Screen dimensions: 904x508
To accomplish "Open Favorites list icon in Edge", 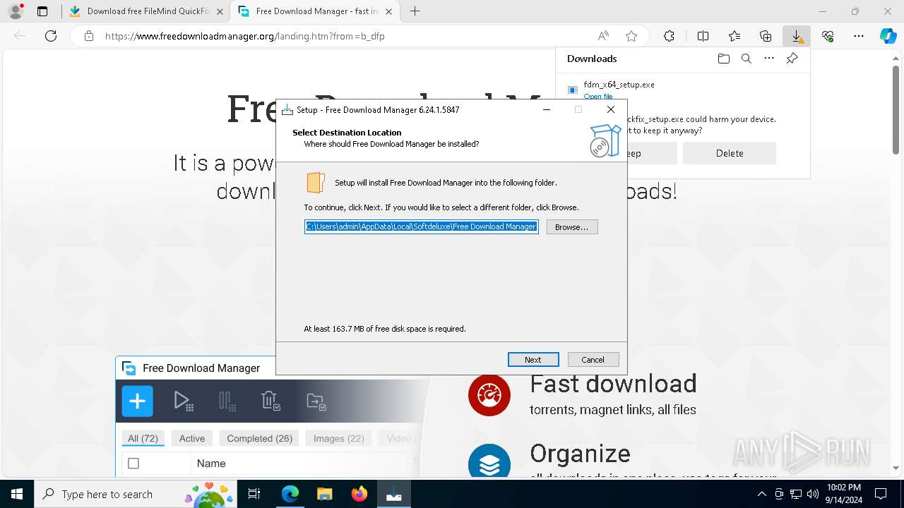I will [x=734, y=36].
